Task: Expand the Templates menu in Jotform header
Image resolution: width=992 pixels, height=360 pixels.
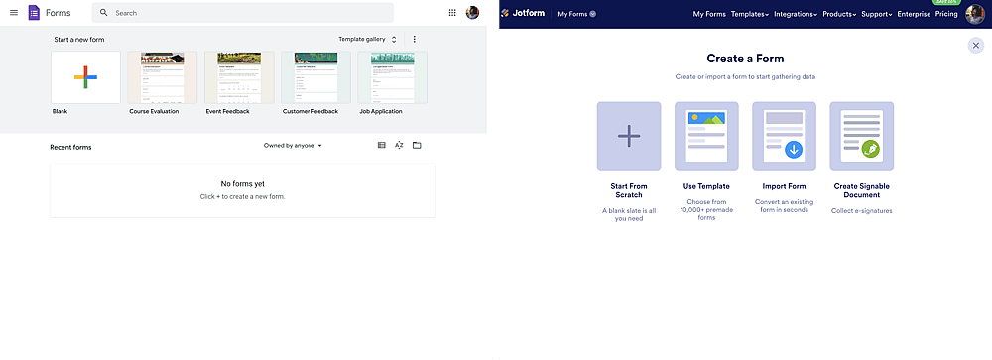Action: tap(750, 14)
